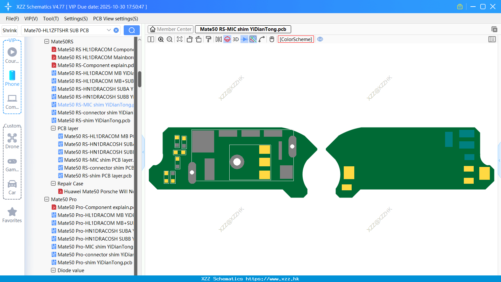Open Mate50 Pro-shim YiDianTong.pcb
The width and height of the screenshot is (501, 282).
click(x=92, y=263)
